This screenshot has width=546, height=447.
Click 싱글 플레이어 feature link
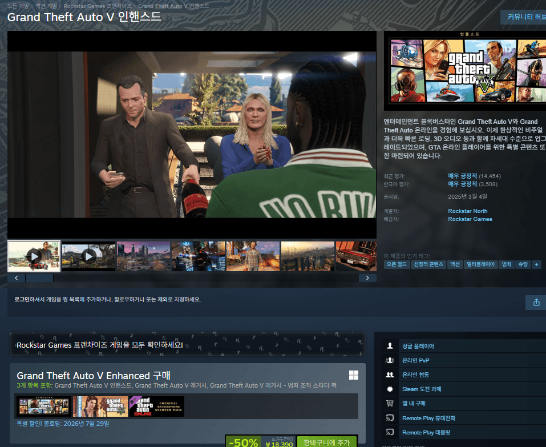pyautogui.click(x=418, y=346)
